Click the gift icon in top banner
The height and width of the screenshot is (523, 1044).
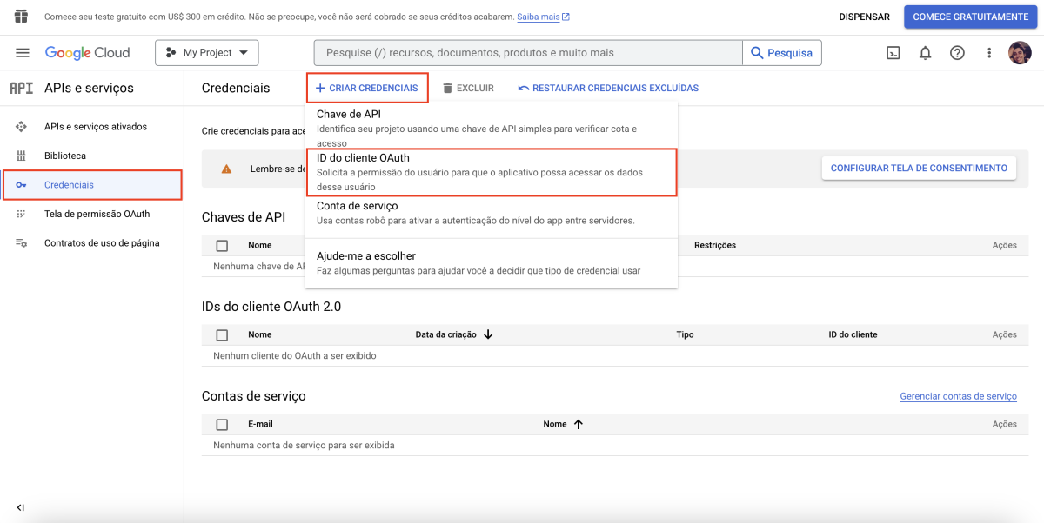pyautogui.click(x=22, y=17)
